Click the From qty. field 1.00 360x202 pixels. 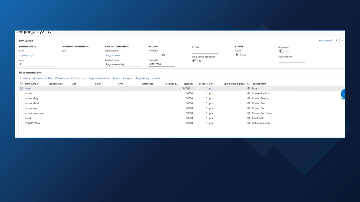[157, 55]
